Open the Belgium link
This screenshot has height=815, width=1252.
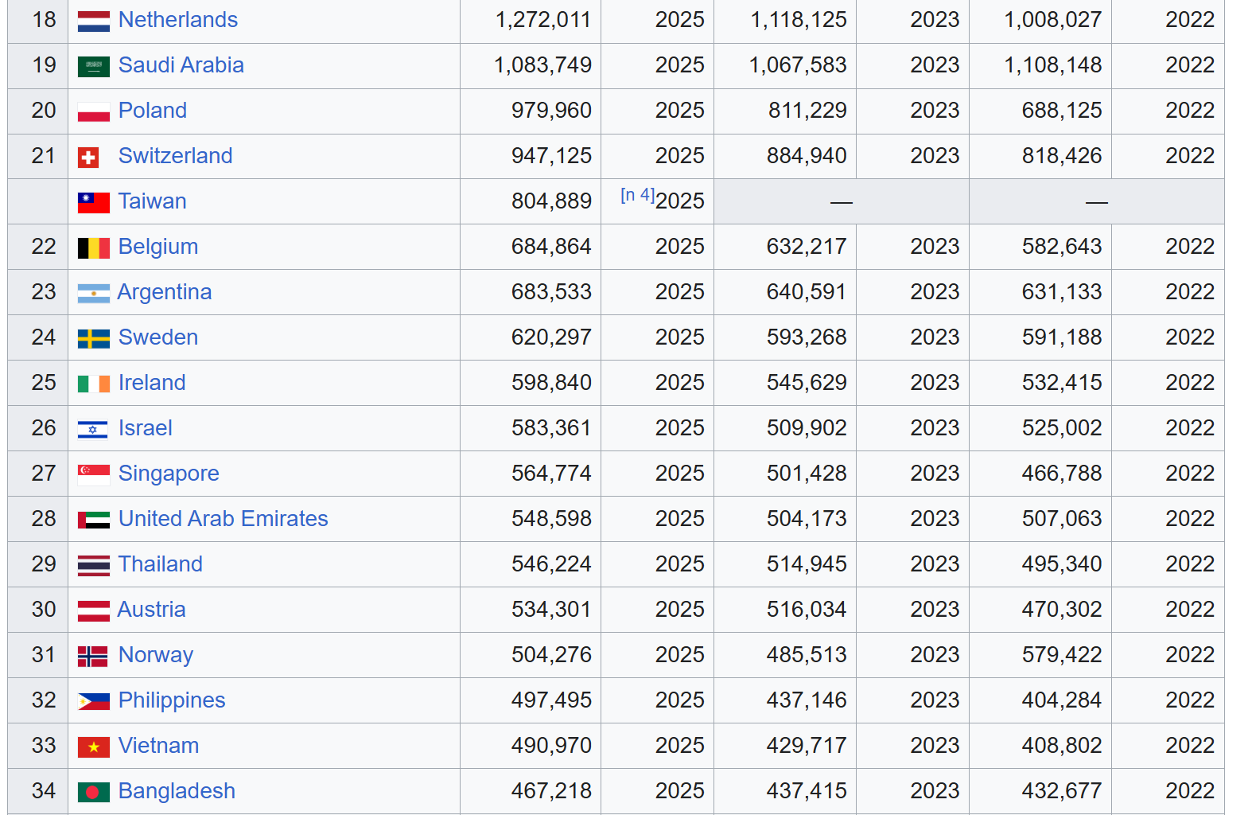[x=158, y=247]
